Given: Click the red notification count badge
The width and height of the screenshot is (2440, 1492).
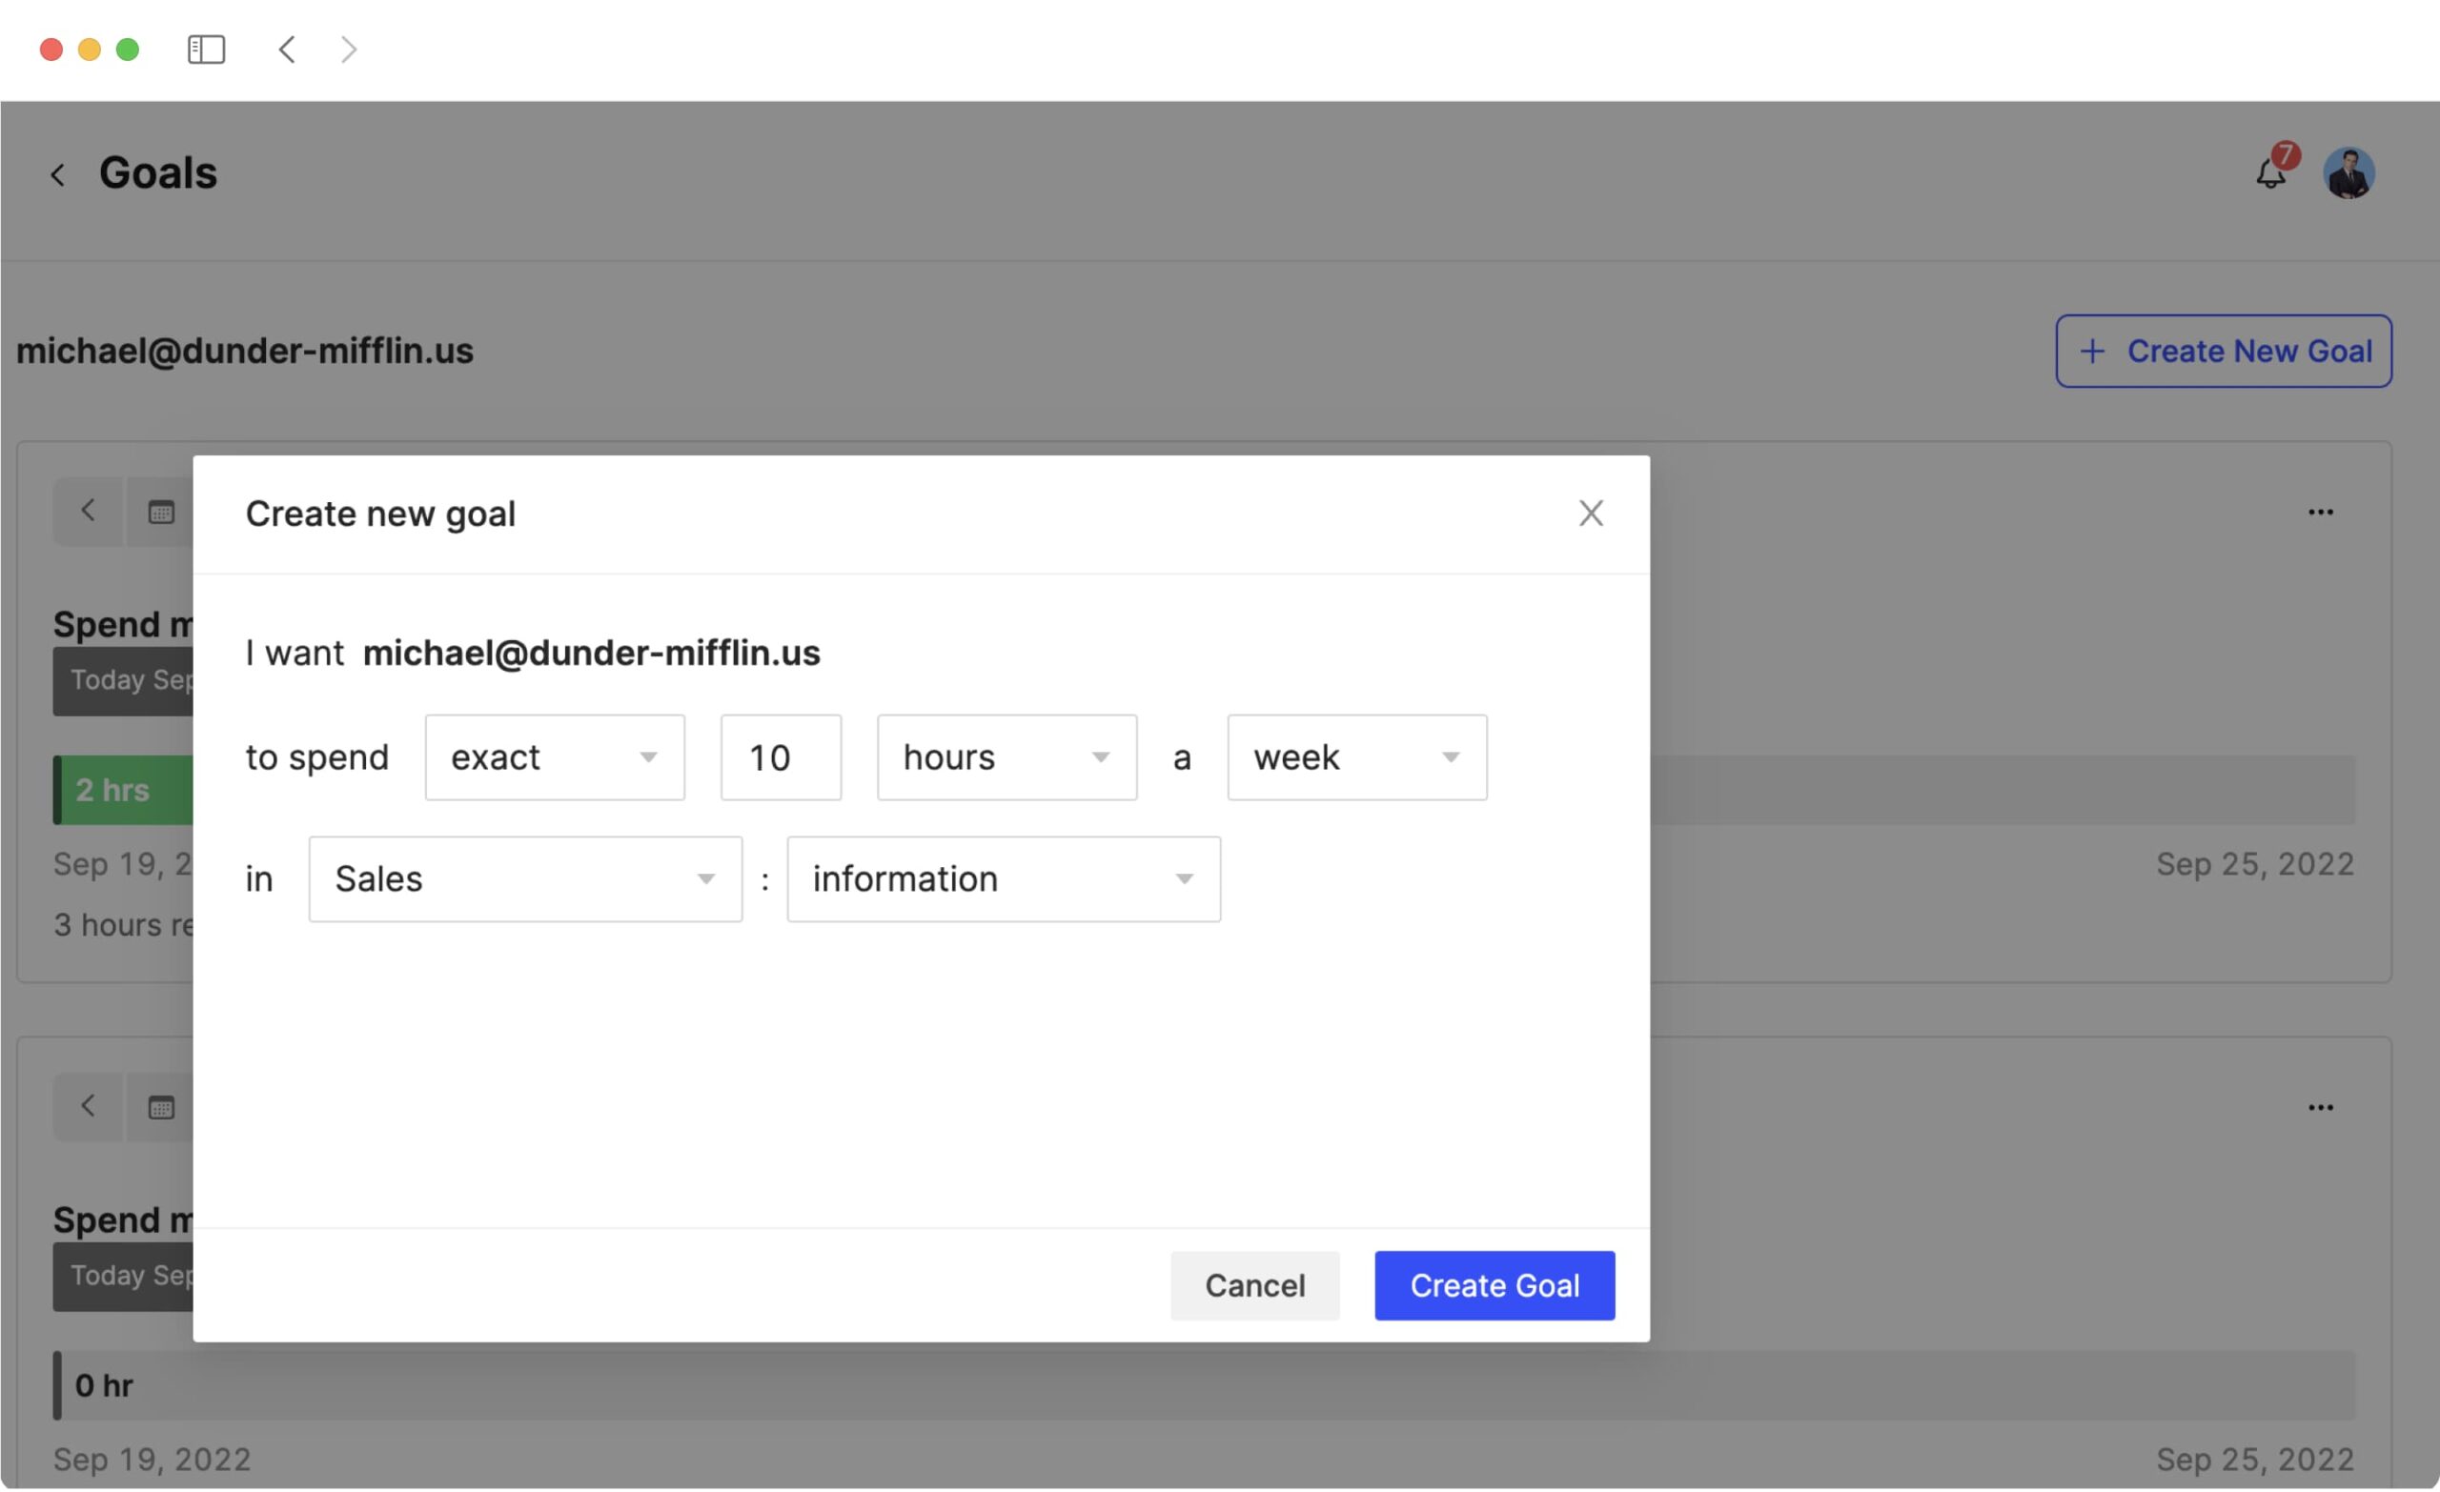Looking at the screenshot, I should click(x=2286, y=155).
